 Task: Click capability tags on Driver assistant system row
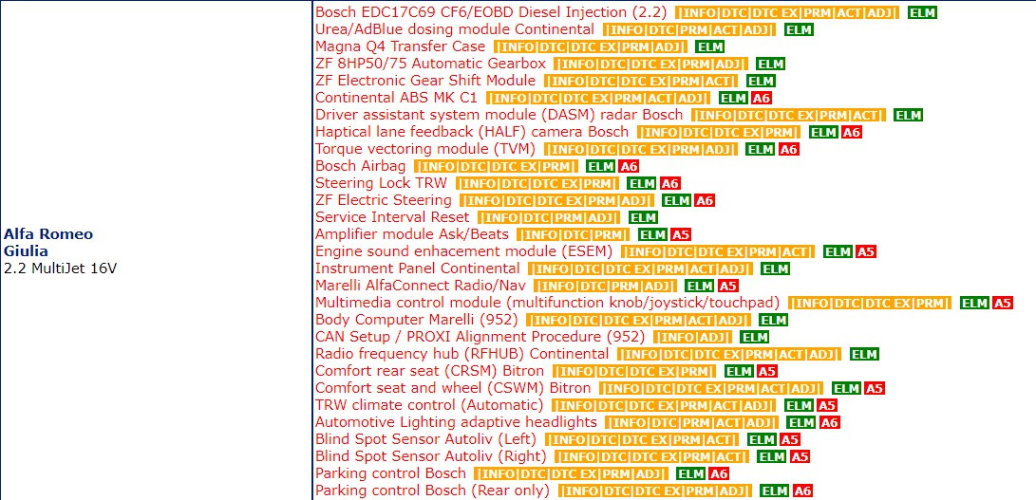[x=788, y=116]
